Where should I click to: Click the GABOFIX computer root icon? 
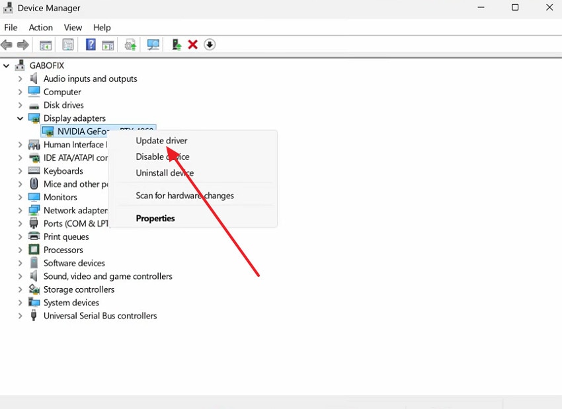(20, 65)
